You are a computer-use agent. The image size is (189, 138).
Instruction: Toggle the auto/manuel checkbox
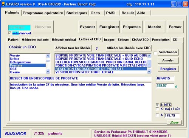(x=9, y=33)
